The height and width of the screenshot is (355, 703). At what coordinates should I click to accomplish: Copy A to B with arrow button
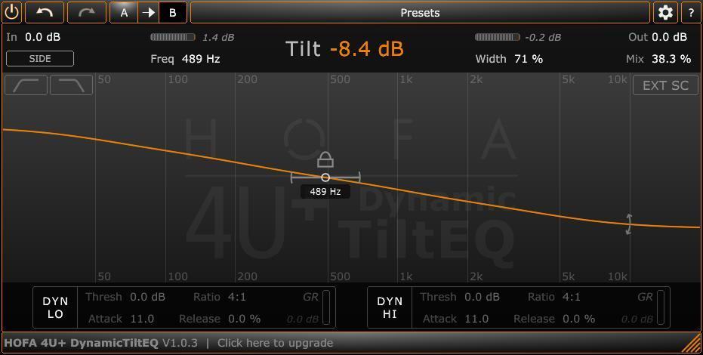[x=149, y=13]
